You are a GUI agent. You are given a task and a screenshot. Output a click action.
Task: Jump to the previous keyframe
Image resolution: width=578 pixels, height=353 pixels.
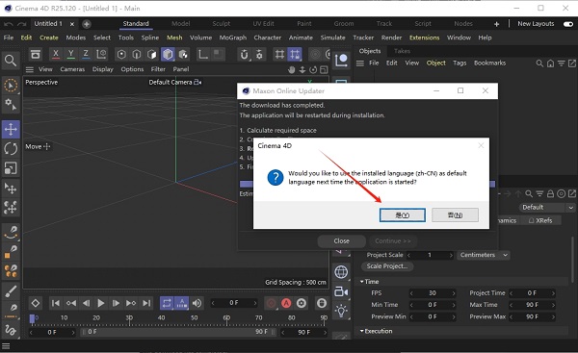pyautogui.click(x=70, y=303)
